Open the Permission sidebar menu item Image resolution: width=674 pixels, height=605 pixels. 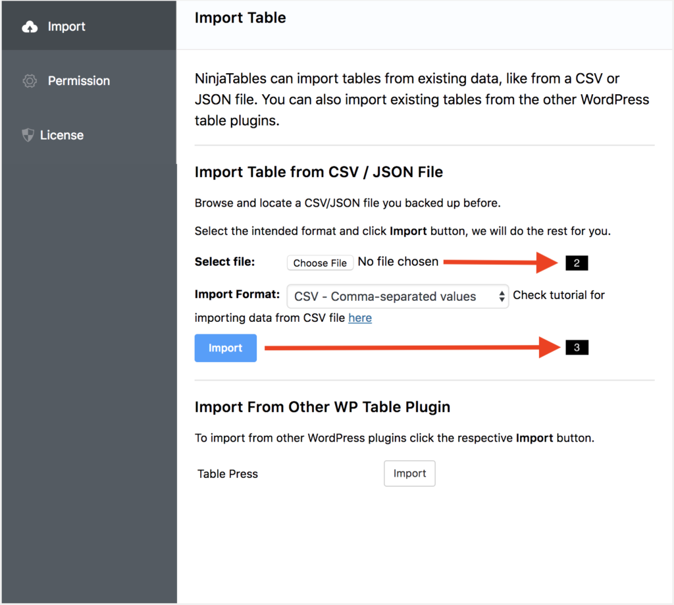coord(89,81)
